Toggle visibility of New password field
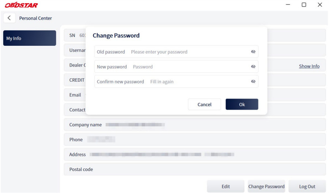 [x=253, y=67]
